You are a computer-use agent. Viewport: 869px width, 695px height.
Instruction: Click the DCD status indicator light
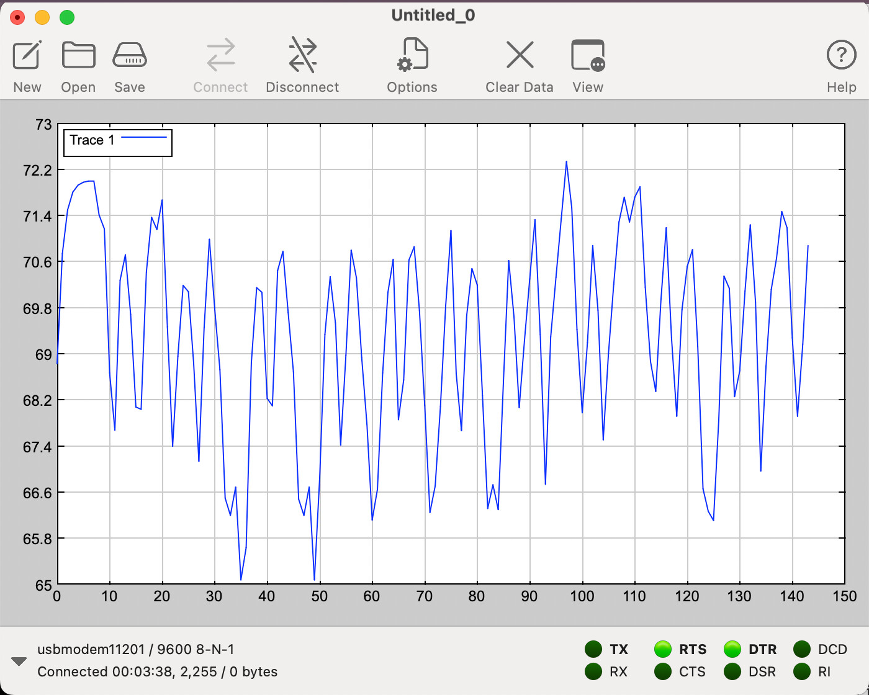[802, 649]
